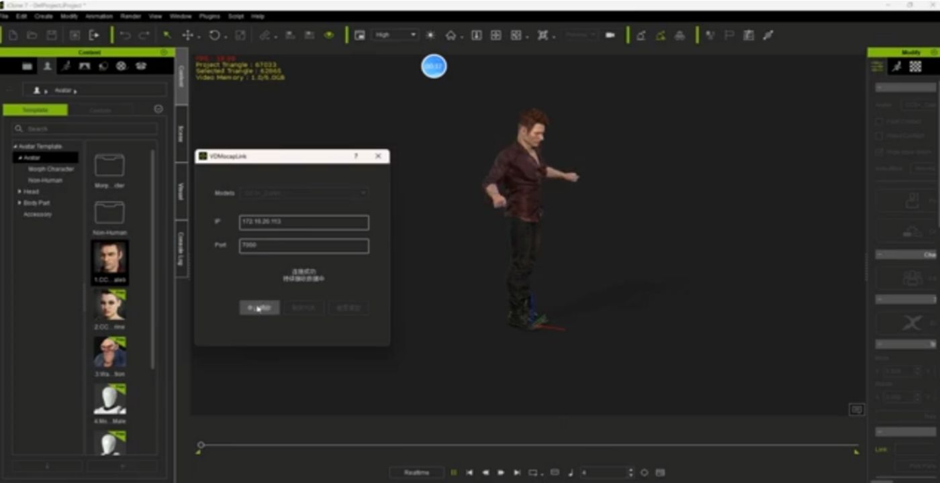Click the flag icon in top toolbar
The height and width of the screenshot is (483, 940).
click(729, 35)
